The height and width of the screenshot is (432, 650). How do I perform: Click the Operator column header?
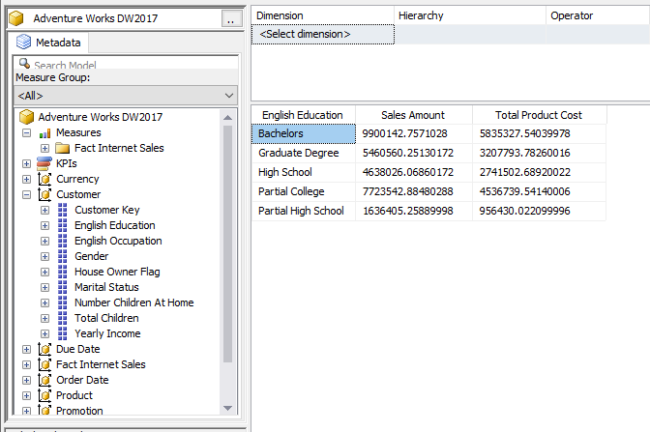598,15
